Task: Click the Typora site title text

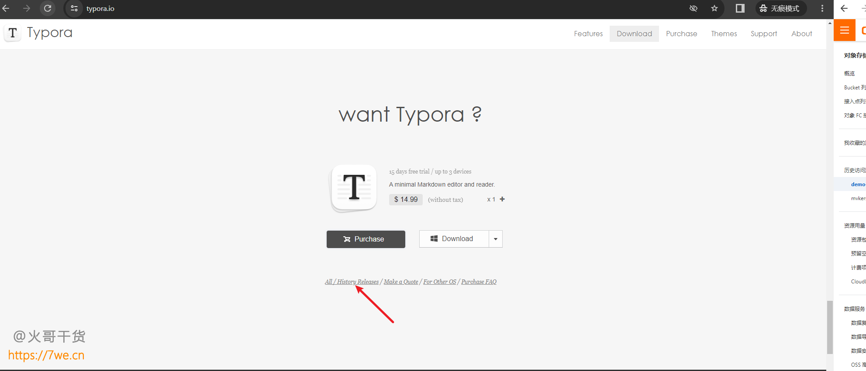Action: [x=50, y=33]
